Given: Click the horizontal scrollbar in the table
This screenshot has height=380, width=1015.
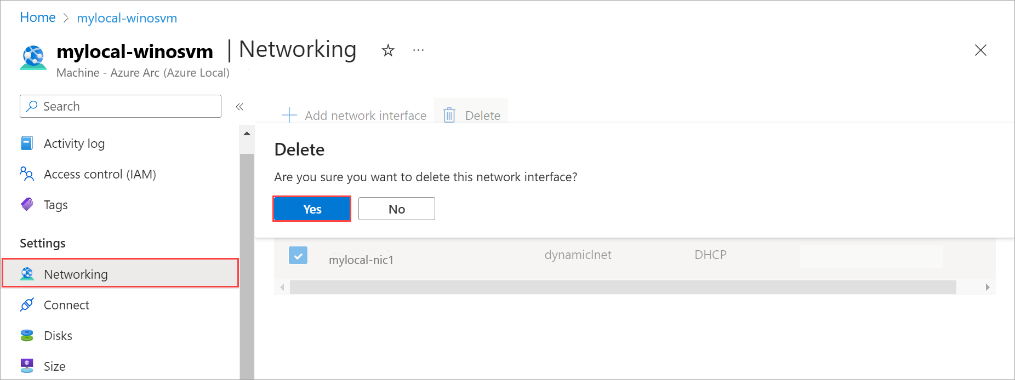Looking at the screenshot, I should pyautogui.click(x=623, y=287).
